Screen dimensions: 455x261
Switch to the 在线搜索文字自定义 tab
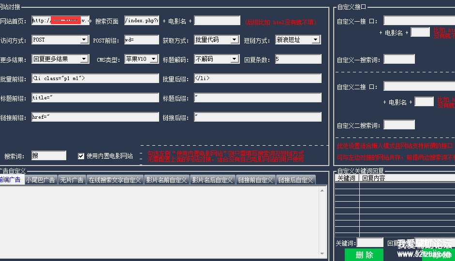[x=115, y=180]
